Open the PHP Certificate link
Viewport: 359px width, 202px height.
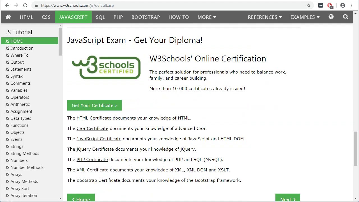(x=92, y=160)
